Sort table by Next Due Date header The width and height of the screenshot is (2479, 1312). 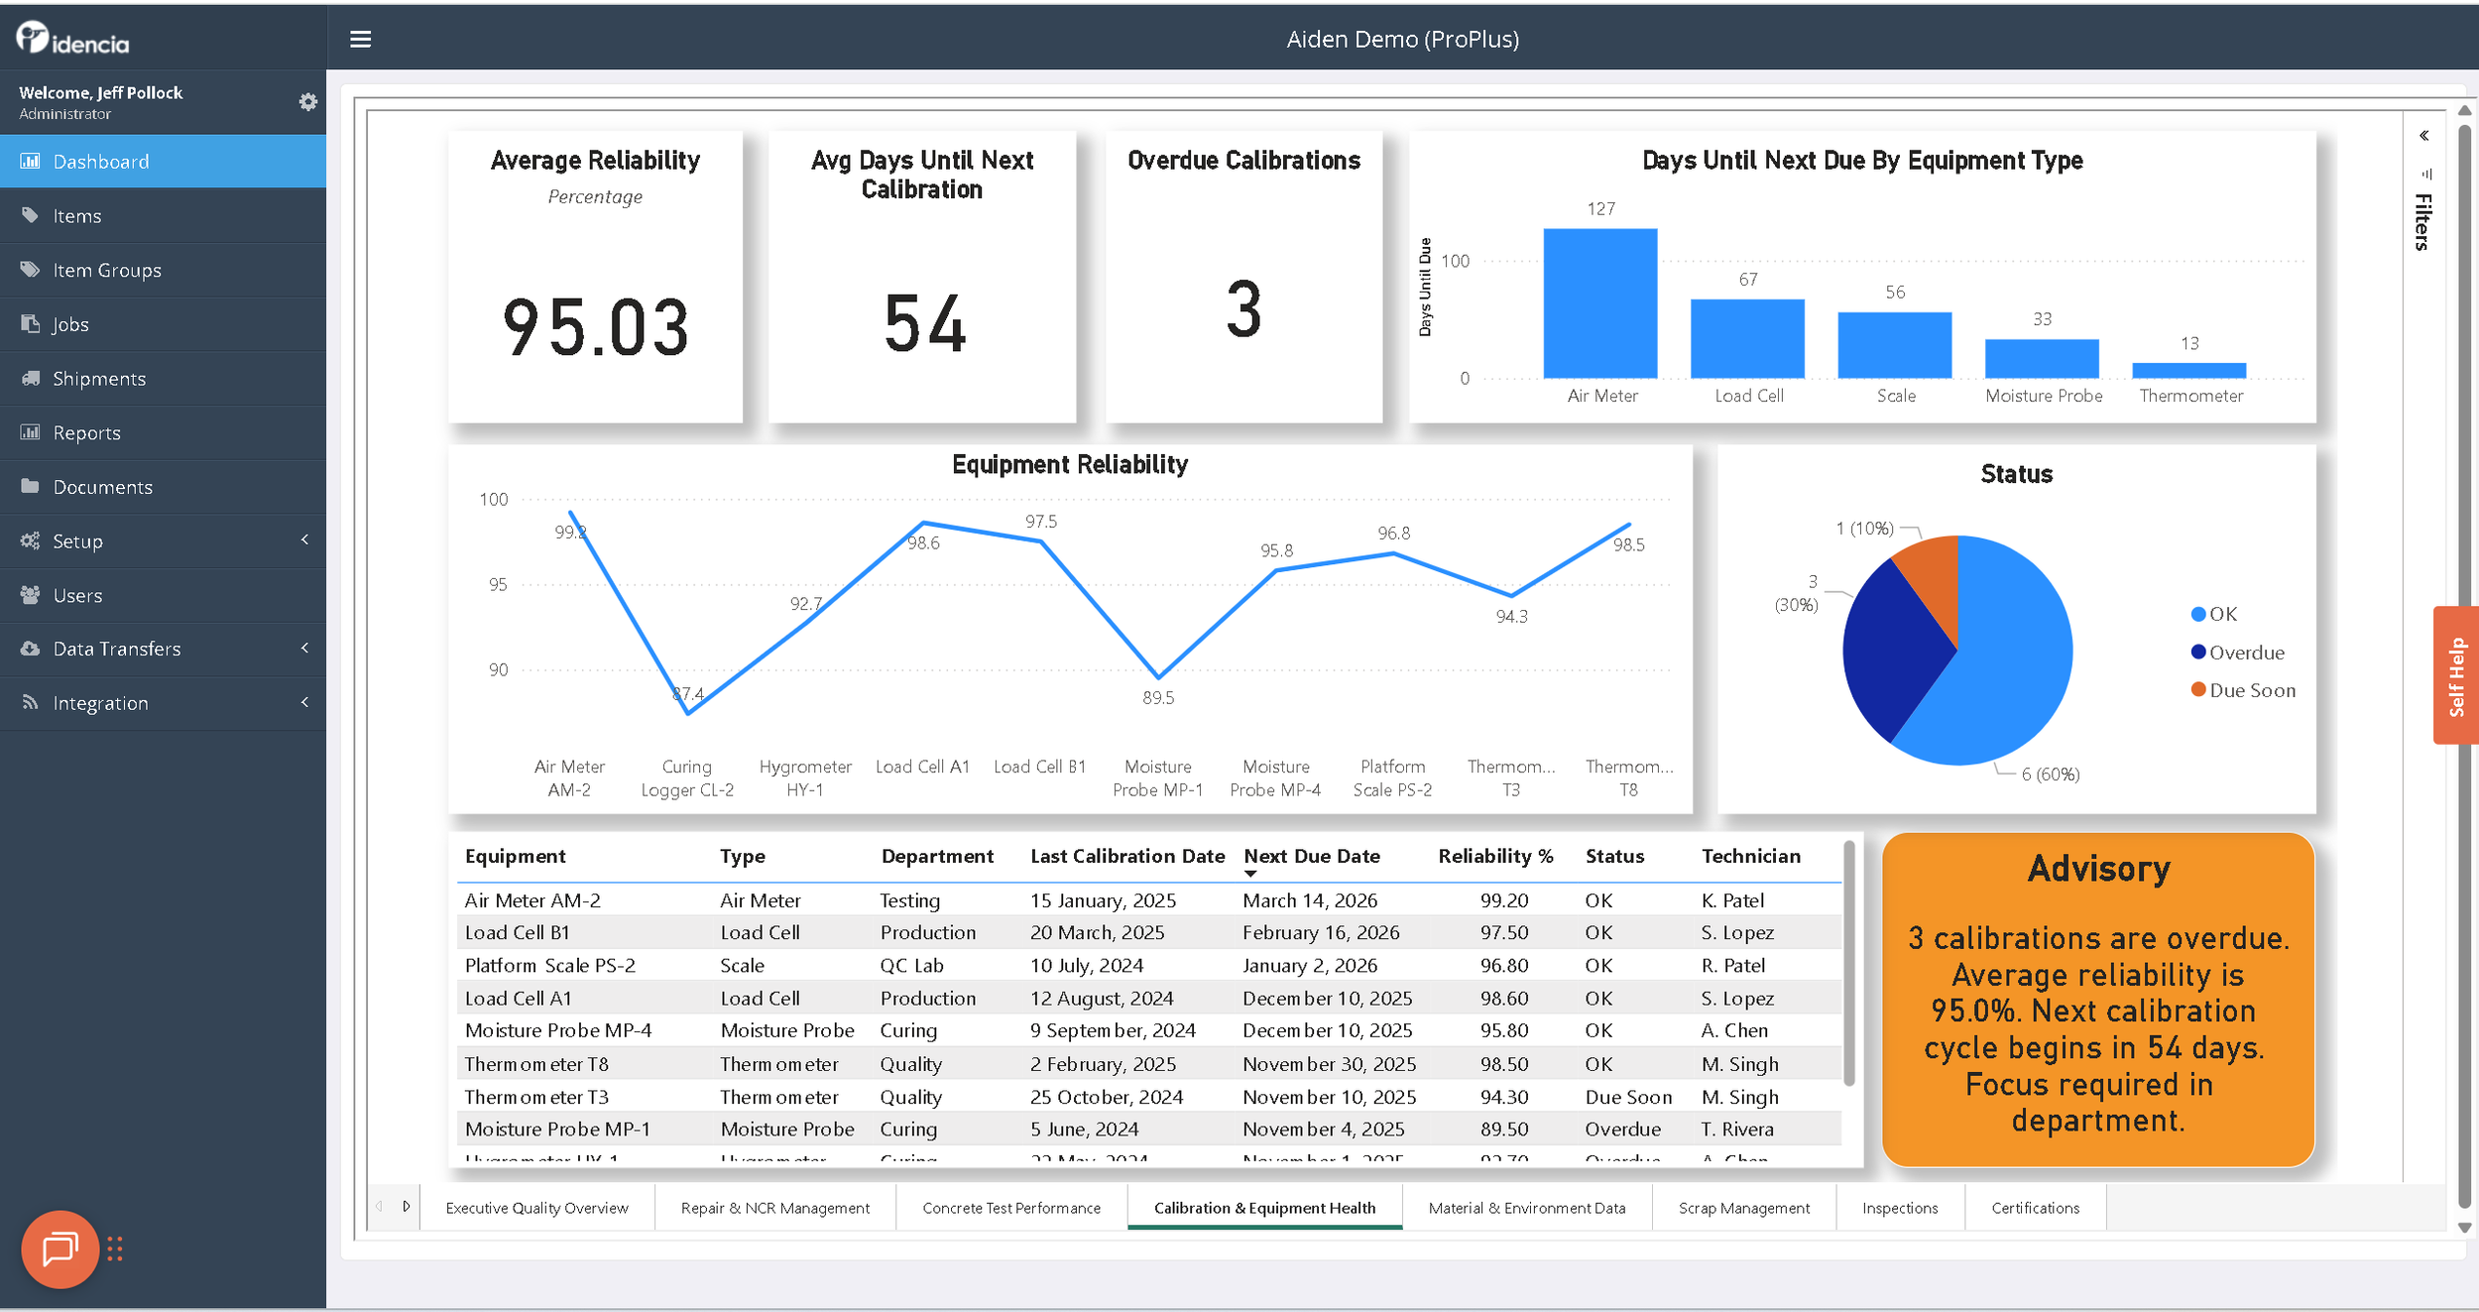[1311, 856]
